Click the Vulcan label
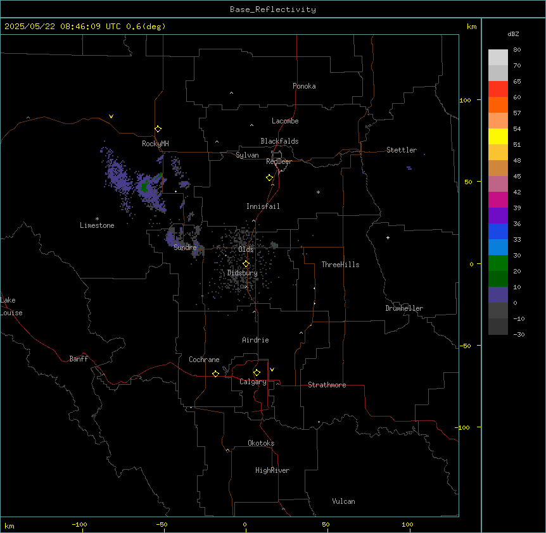 [343, 501]
